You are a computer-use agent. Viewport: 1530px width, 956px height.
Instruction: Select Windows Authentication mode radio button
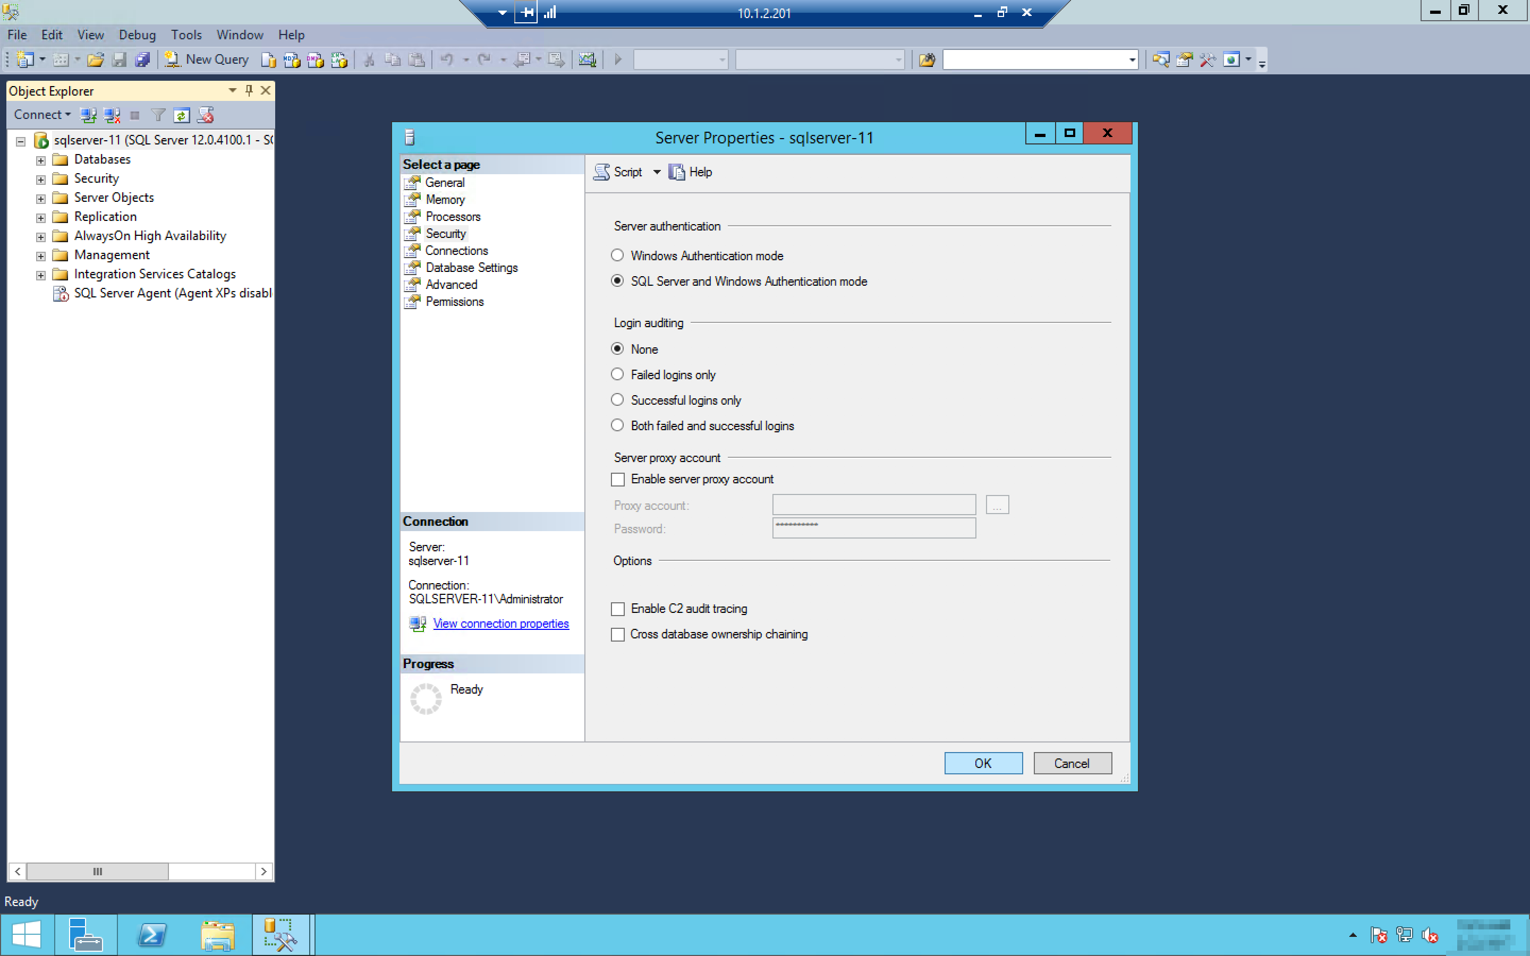click(x=617, y=255)
